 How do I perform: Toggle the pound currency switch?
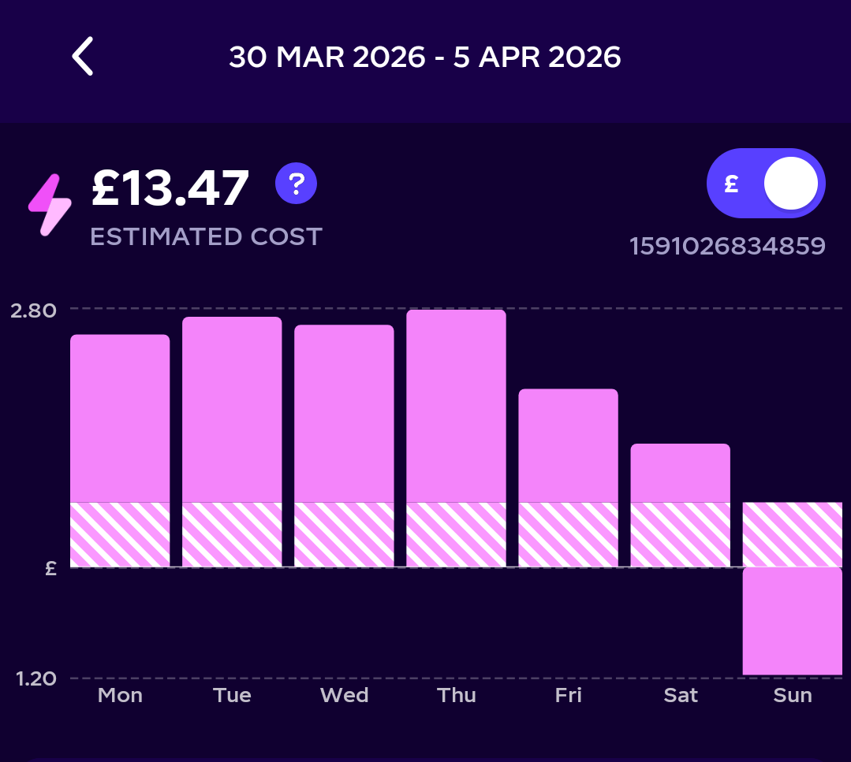click(x=766, y=183)
